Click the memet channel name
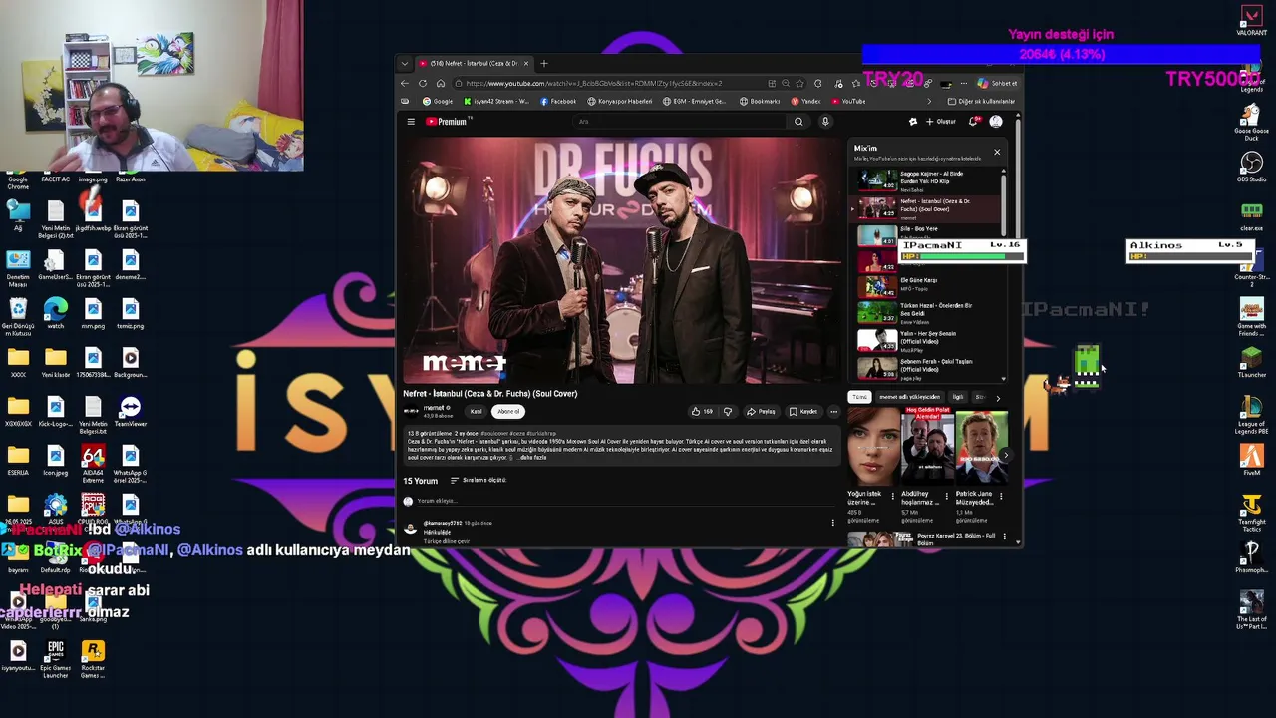1276x718 pixels. click(x=434, y=408)
